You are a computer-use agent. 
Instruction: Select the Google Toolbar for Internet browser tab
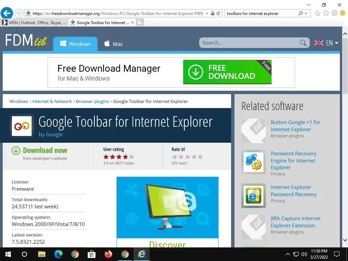[x=101, y=22]
